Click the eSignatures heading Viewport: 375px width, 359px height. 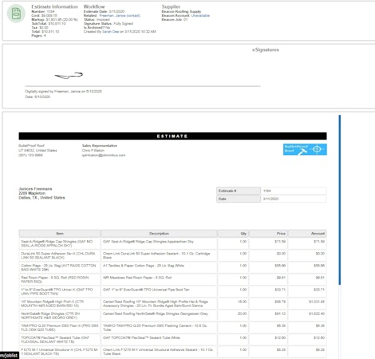[x=266, y=49]
